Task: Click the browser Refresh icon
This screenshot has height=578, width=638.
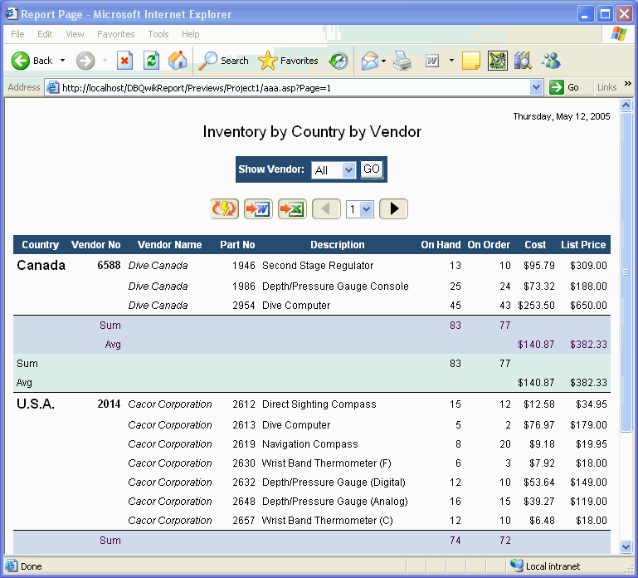Action: pos(151,61)
